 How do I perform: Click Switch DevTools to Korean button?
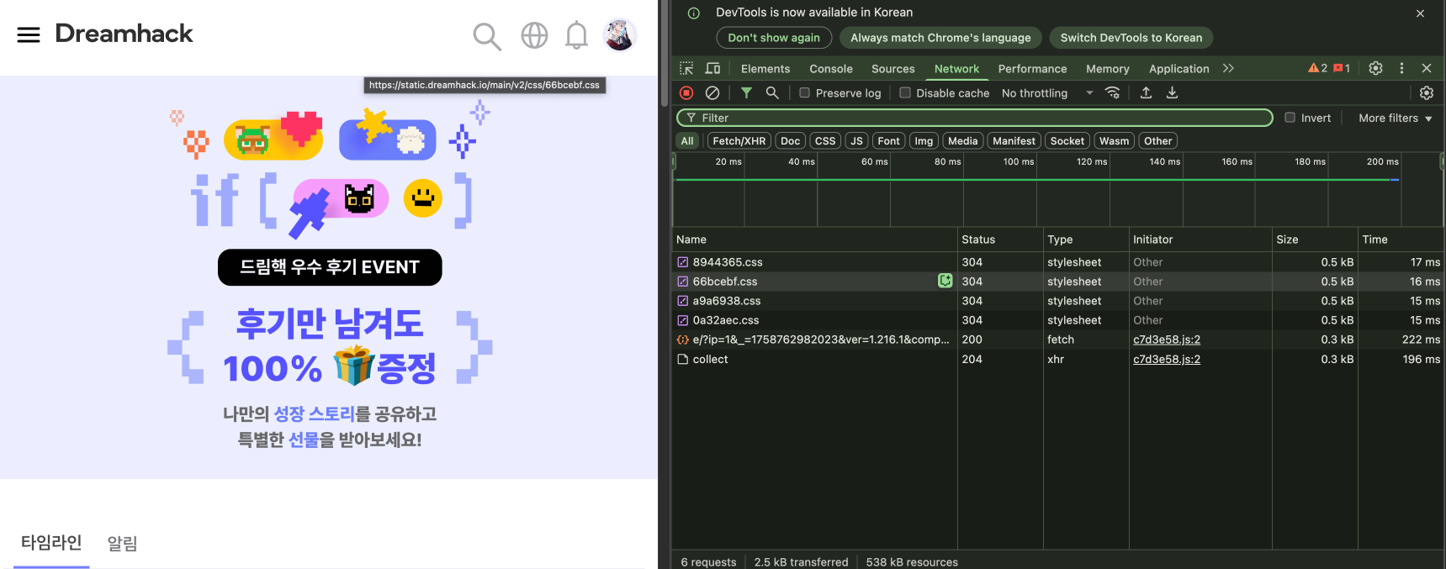pyautogui.click(x=1131, y=38)
